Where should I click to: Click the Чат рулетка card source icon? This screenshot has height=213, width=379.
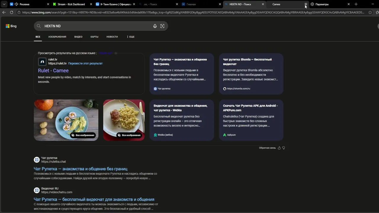(x=155, y=89)
